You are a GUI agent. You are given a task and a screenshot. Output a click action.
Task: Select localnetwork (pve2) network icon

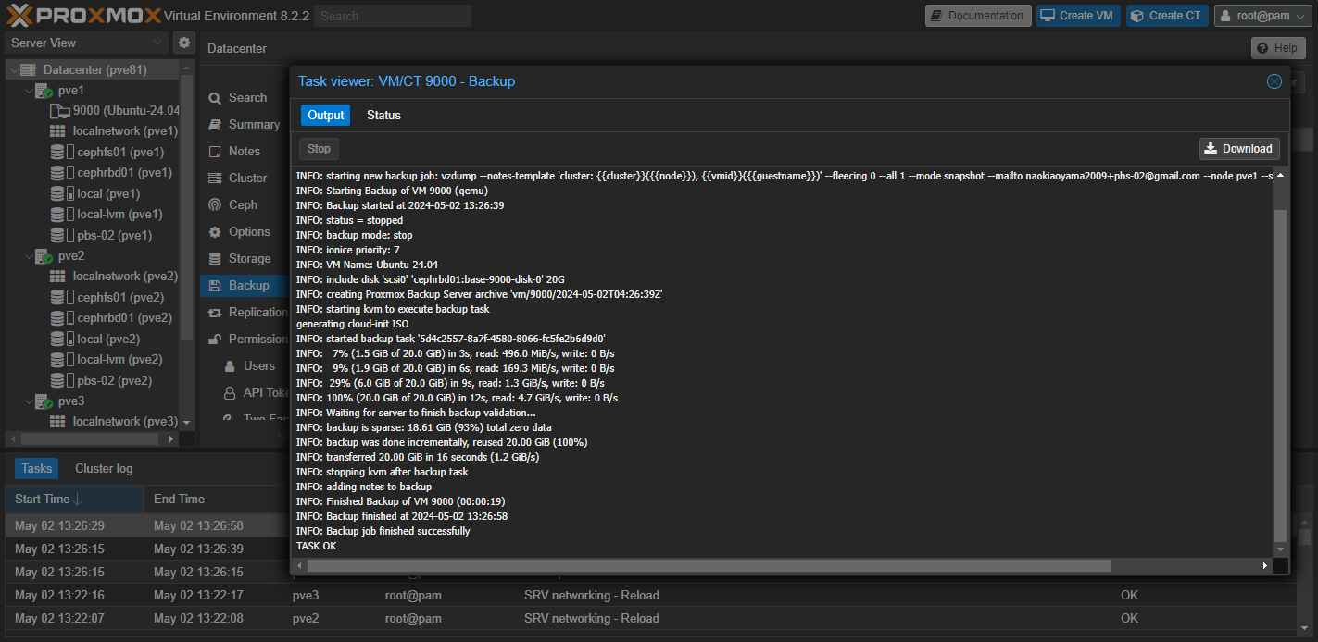57,277
